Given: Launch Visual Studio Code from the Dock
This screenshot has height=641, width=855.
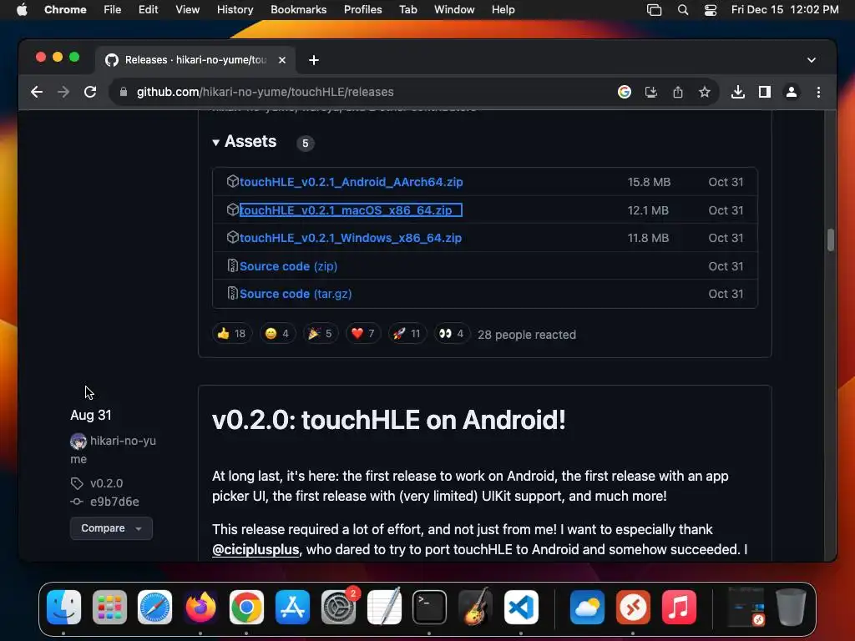Looking at the screenshot, I should click(521, 608).
